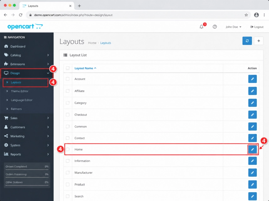Edit the Search layout

[x=252, y=196]
